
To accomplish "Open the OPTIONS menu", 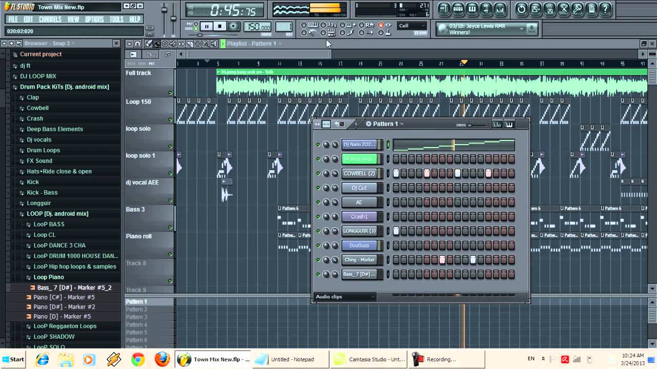I will [x=94, y=19].
